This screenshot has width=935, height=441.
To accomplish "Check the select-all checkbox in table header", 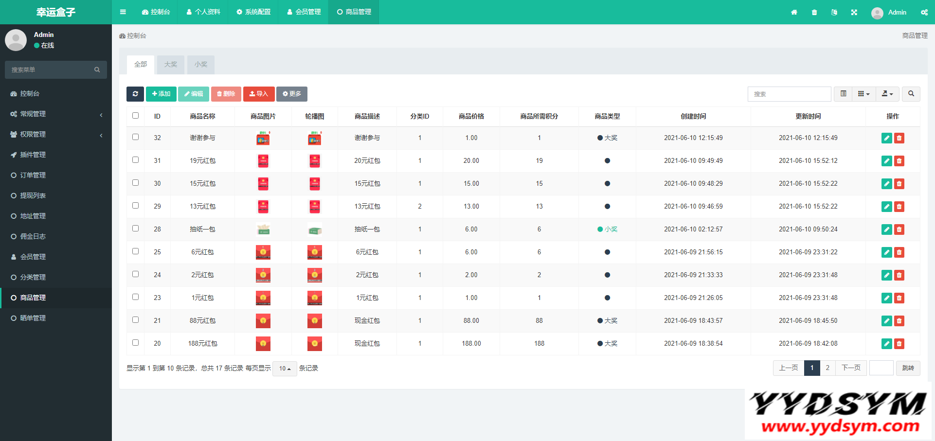I will pos(136,116).
